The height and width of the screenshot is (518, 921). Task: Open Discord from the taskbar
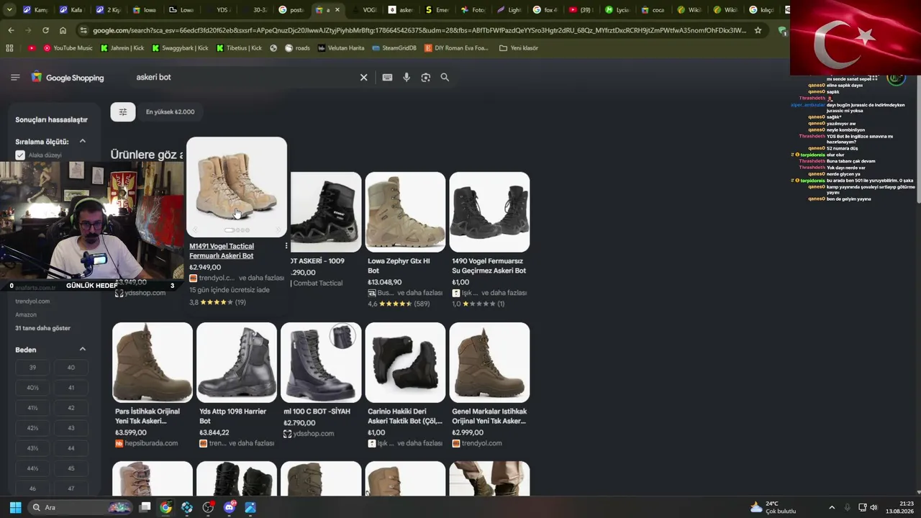[x=230, y=507]
